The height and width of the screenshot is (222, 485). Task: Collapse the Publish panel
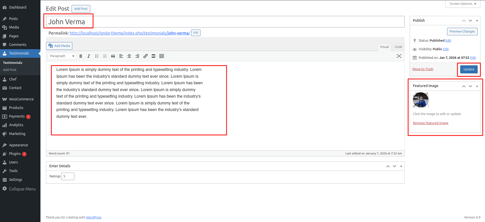(477, 20)
